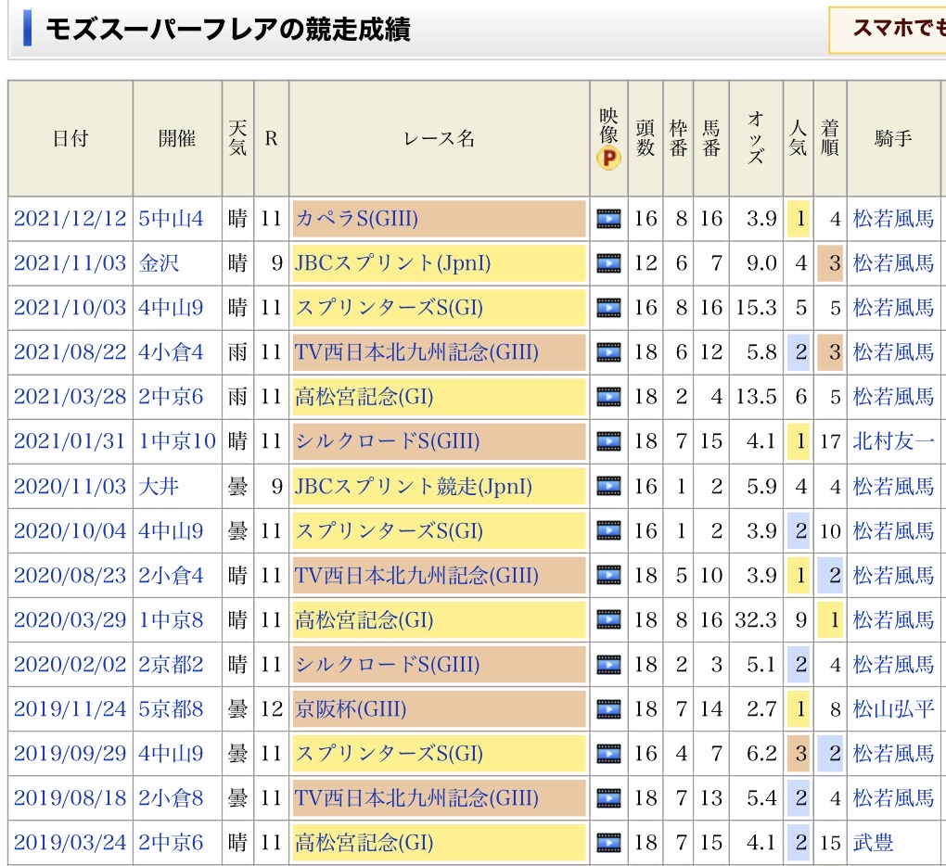946x866 pixels.
Task: Click jockey 武豊 link
Action: 873,844
